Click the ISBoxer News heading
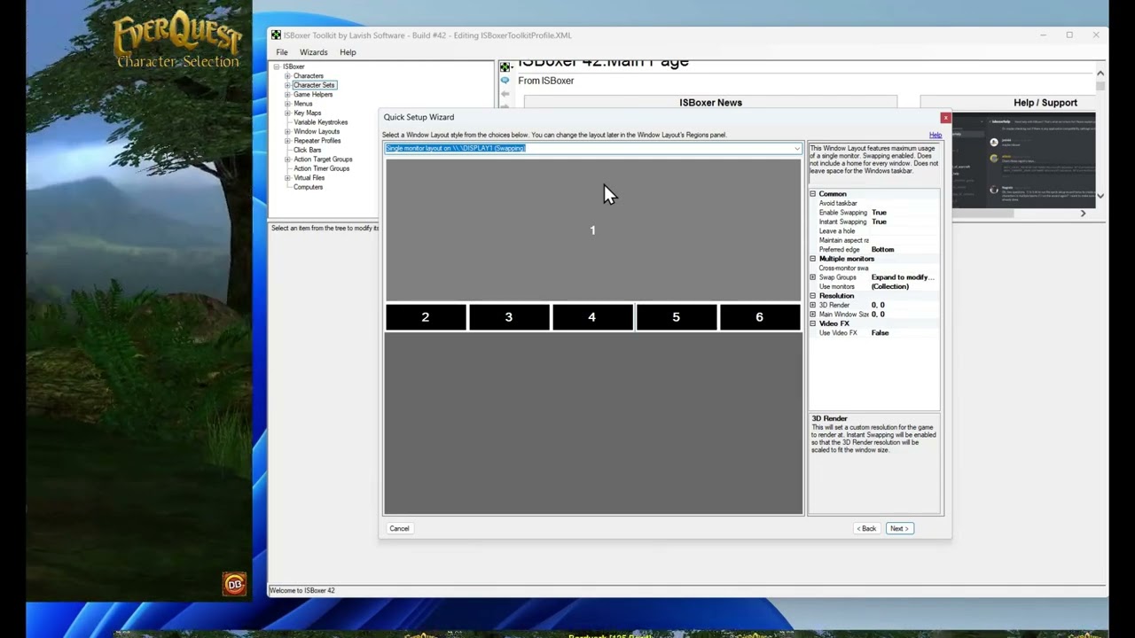1135x638 pixels. [x=710, y=103]
